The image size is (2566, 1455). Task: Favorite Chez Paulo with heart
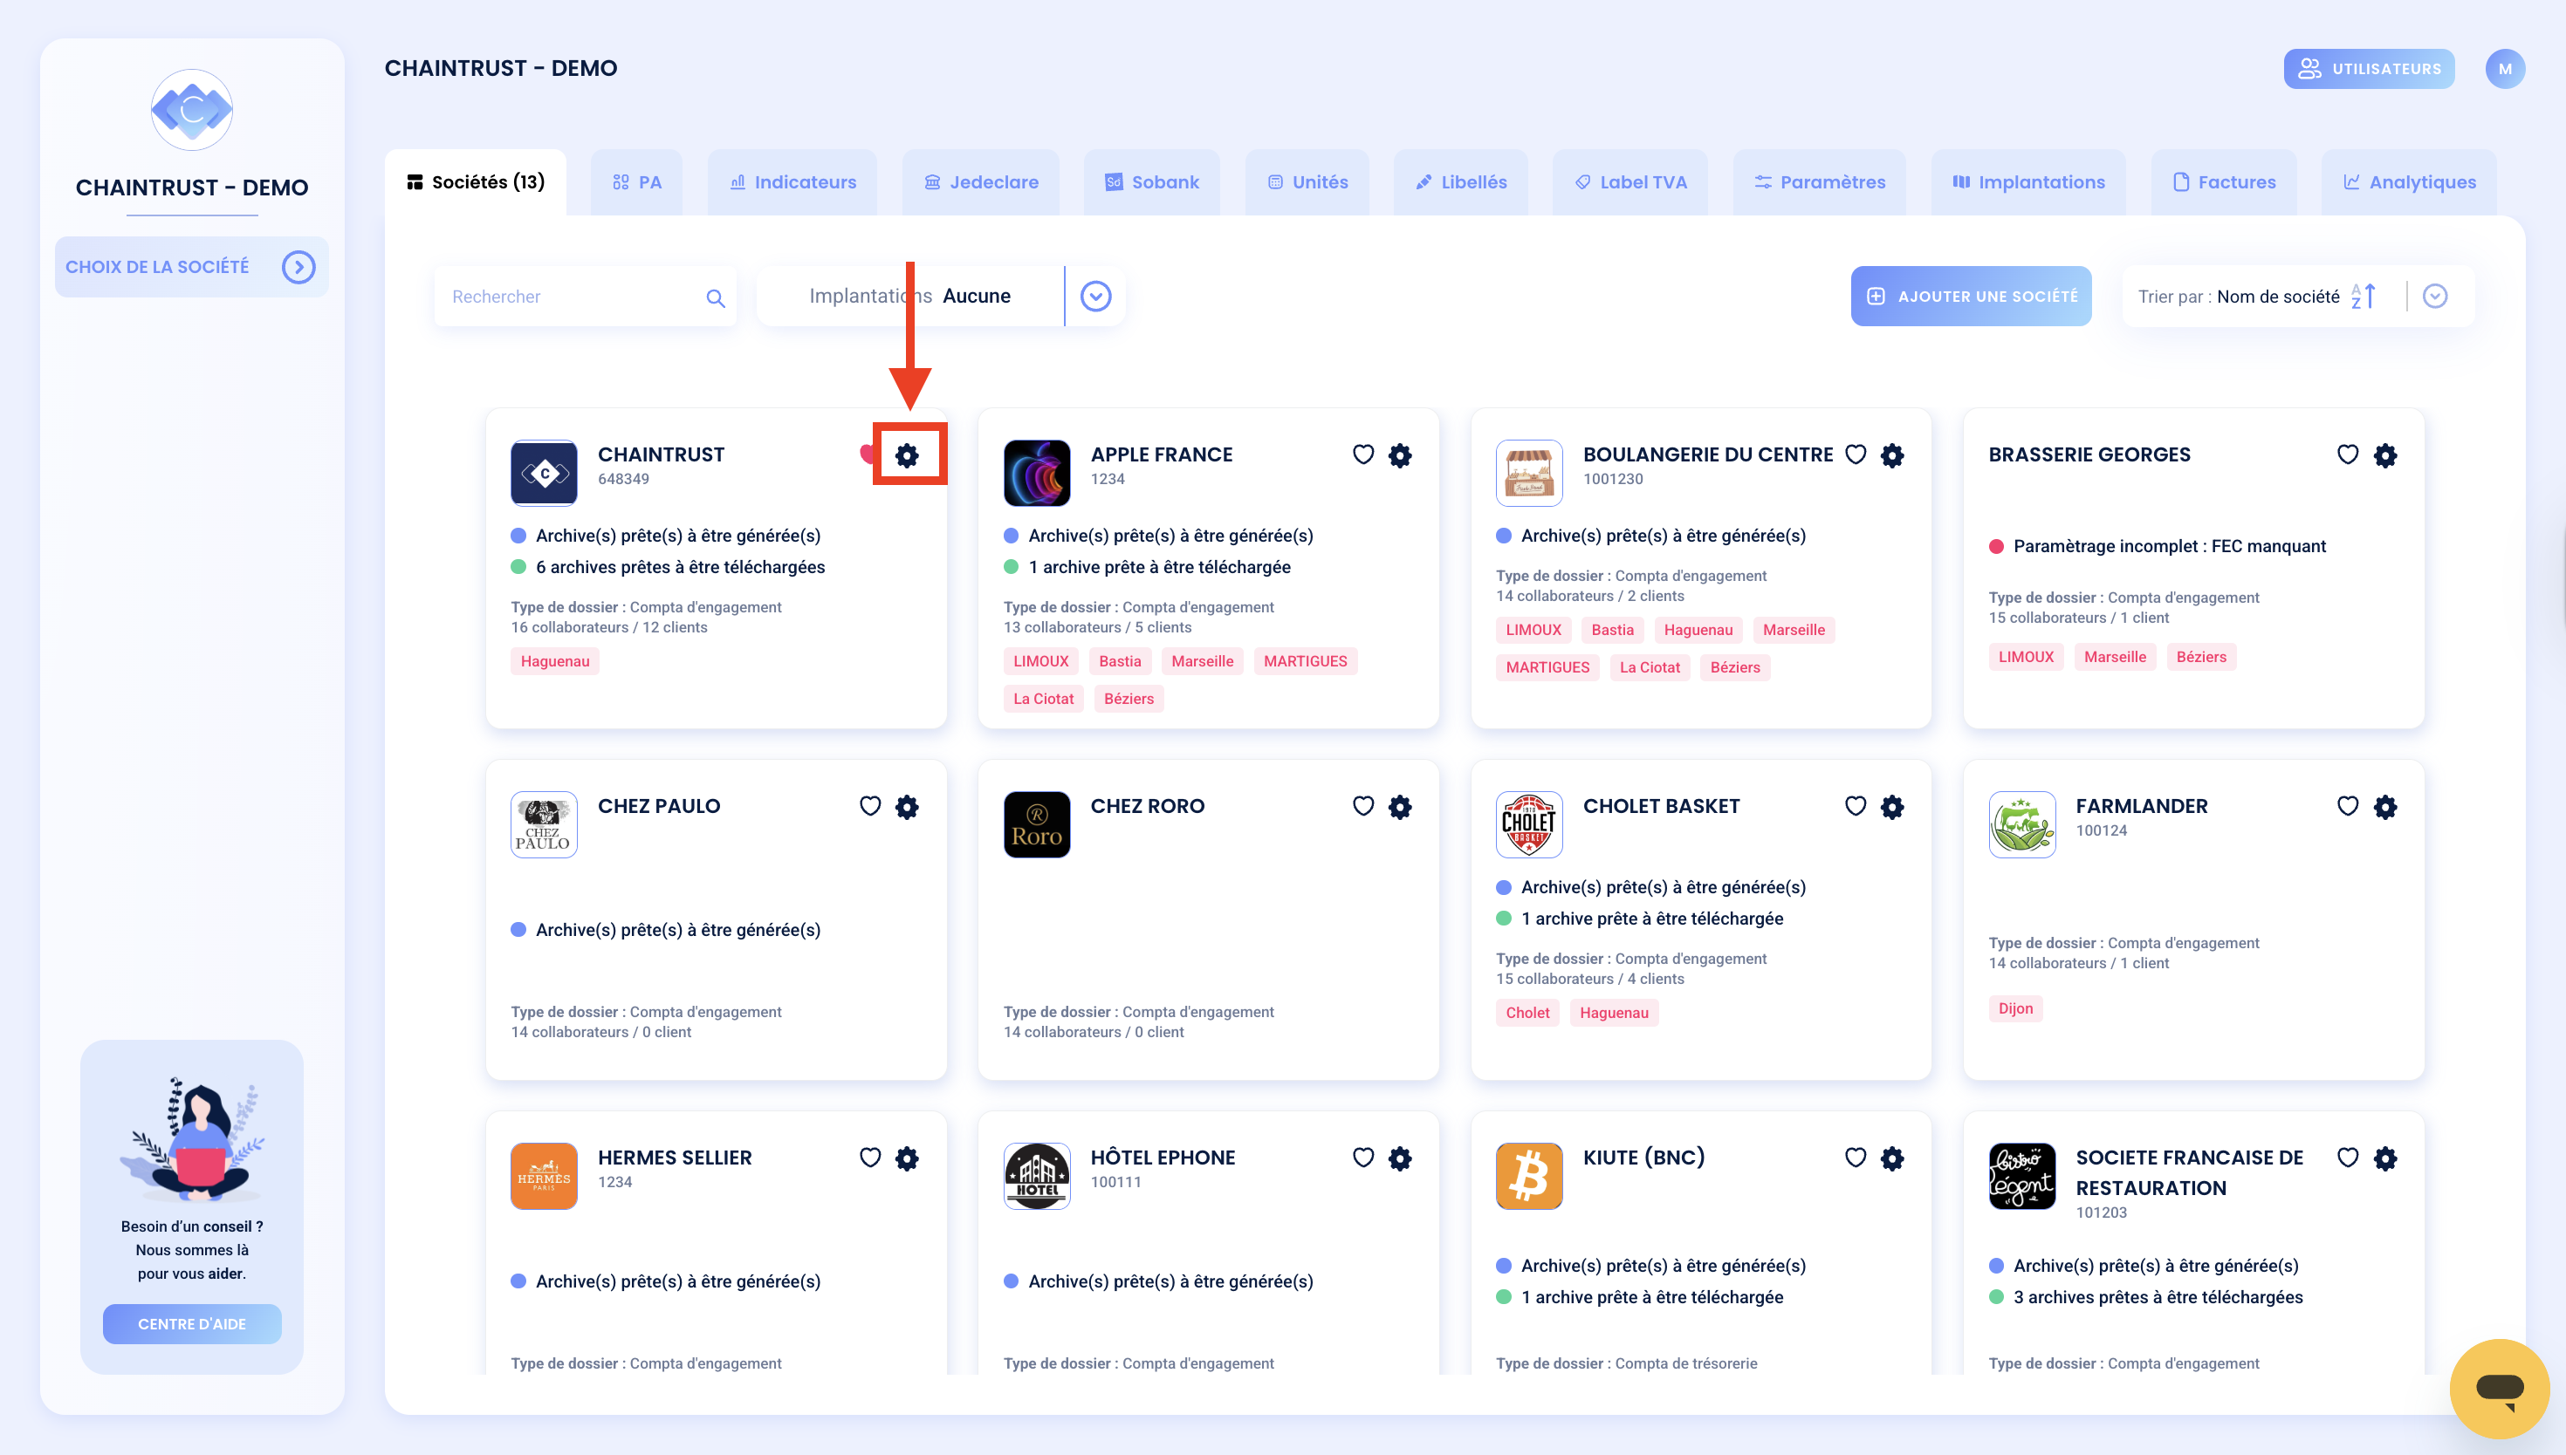click(x=869, y=807)
